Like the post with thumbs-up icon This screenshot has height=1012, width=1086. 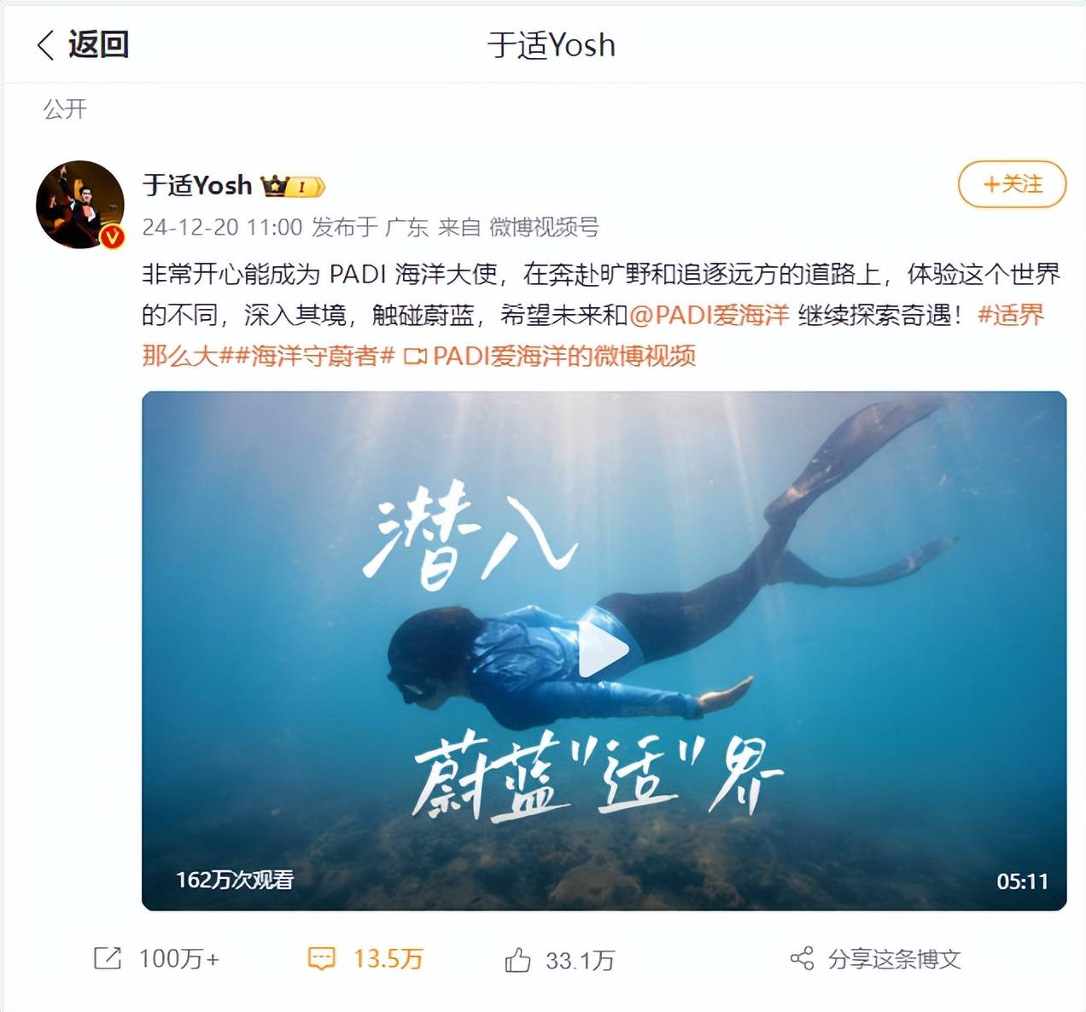click(517, 960)
